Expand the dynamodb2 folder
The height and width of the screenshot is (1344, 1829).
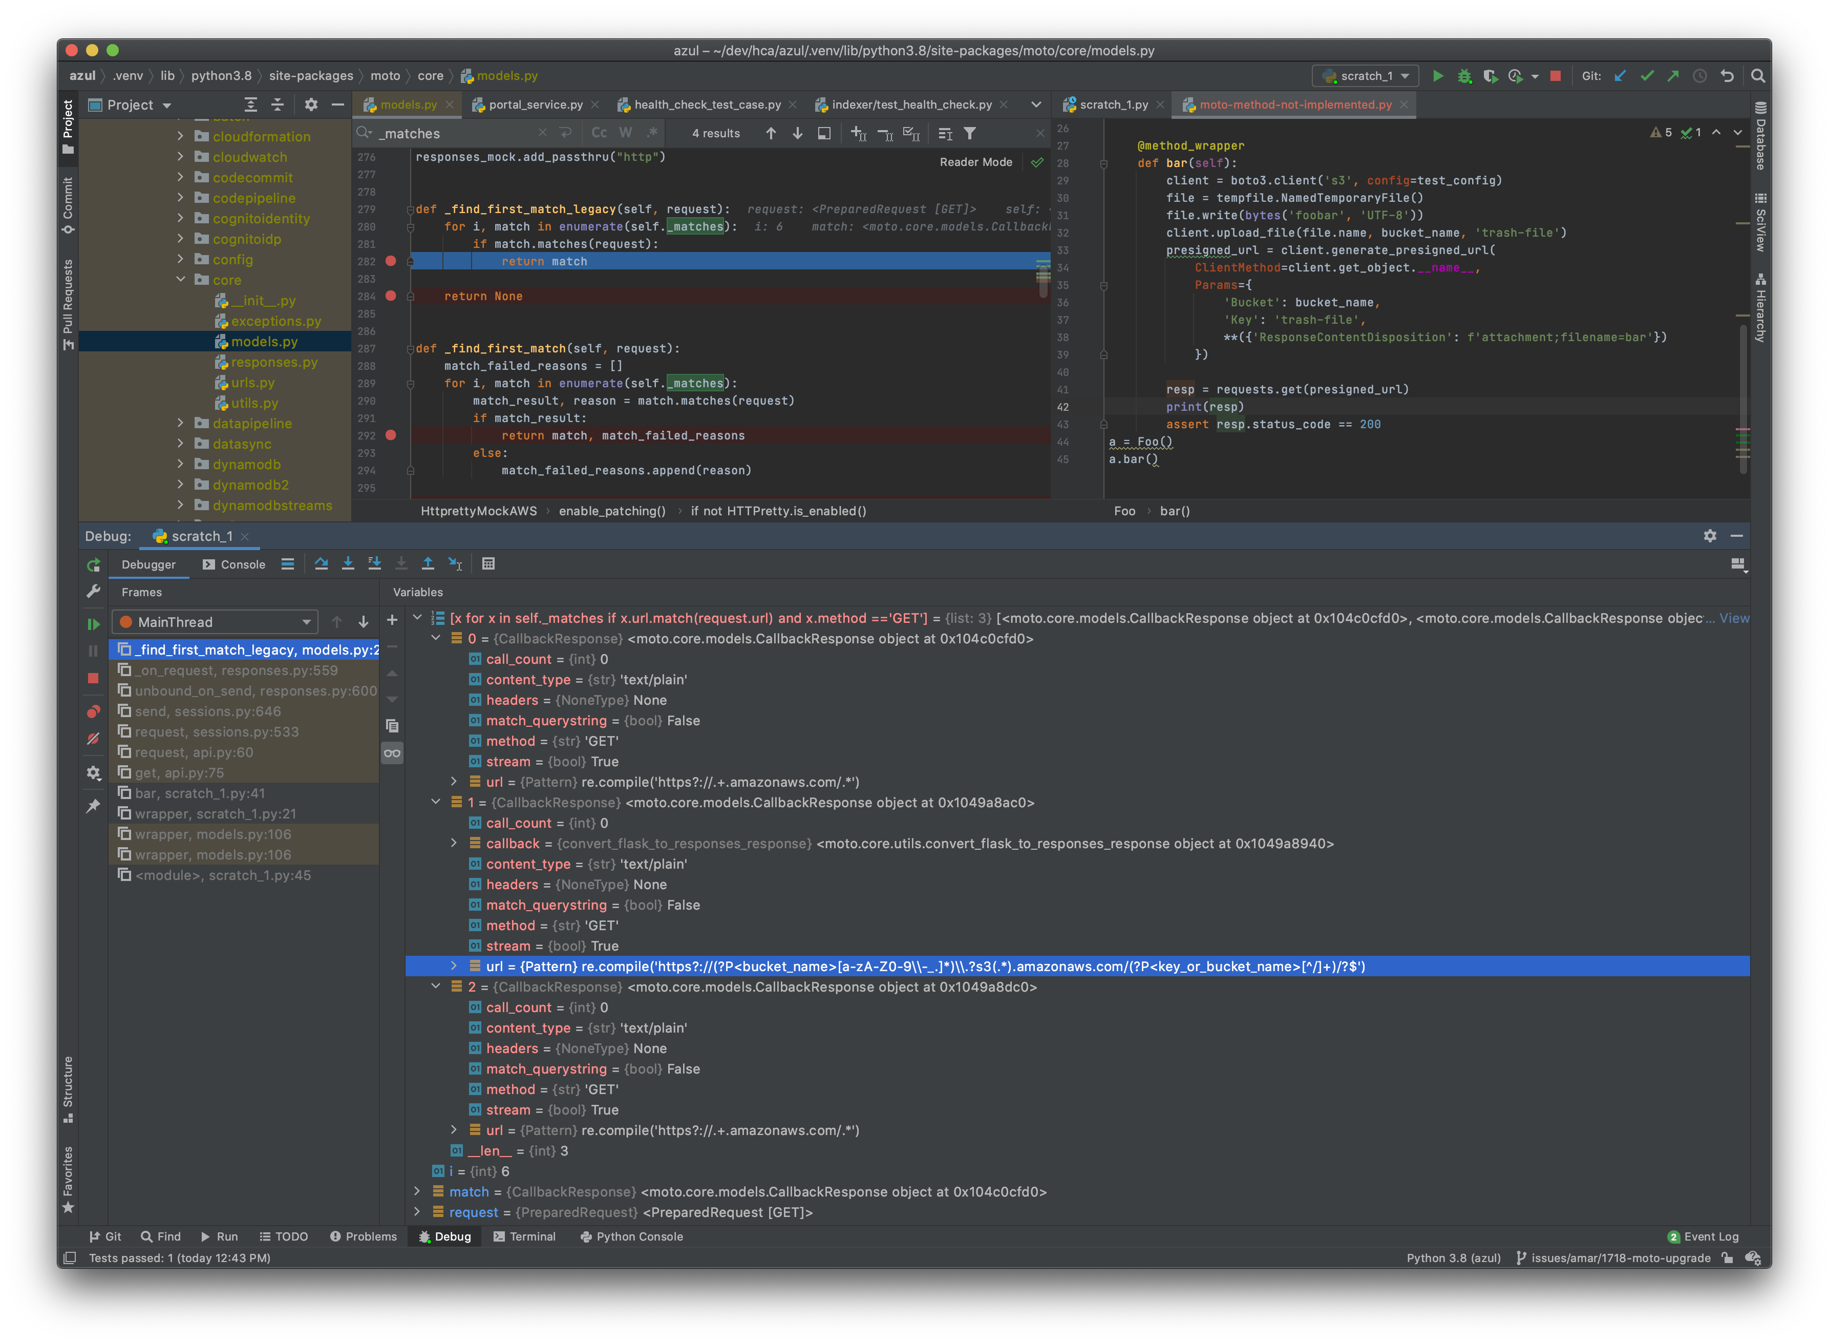click(181, 484)
